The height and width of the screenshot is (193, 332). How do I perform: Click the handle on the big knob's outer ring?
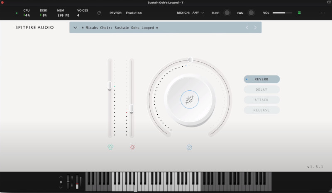[190, 60]
